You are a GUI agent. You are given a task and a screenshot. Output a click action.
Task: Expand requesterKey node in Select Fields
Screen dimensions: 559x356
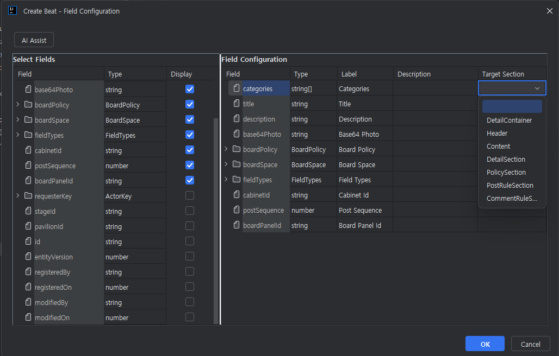point(18,195)
